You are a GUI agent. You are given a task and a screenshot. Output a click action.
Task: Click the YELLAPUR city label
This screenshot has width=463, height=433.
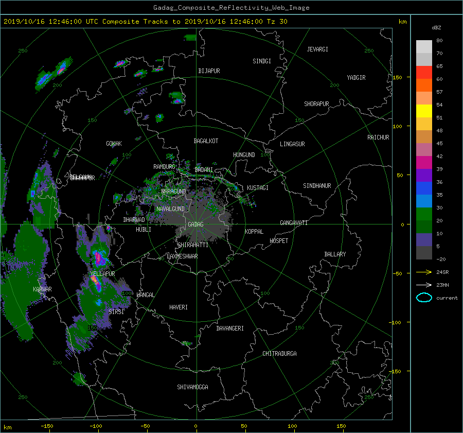click(x=102, y=274)
